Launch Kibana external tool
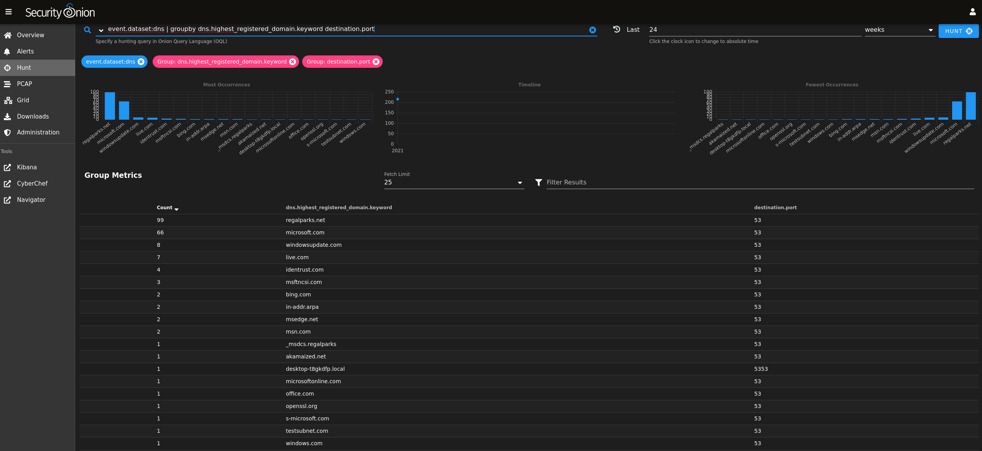This screenshot has width=982, height=451. click(38, 167)
